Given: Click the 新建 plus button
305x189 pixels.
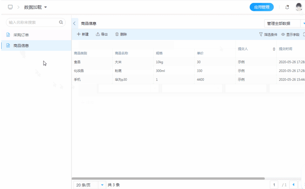Looking at the screenshot, I should click(79, 34).
